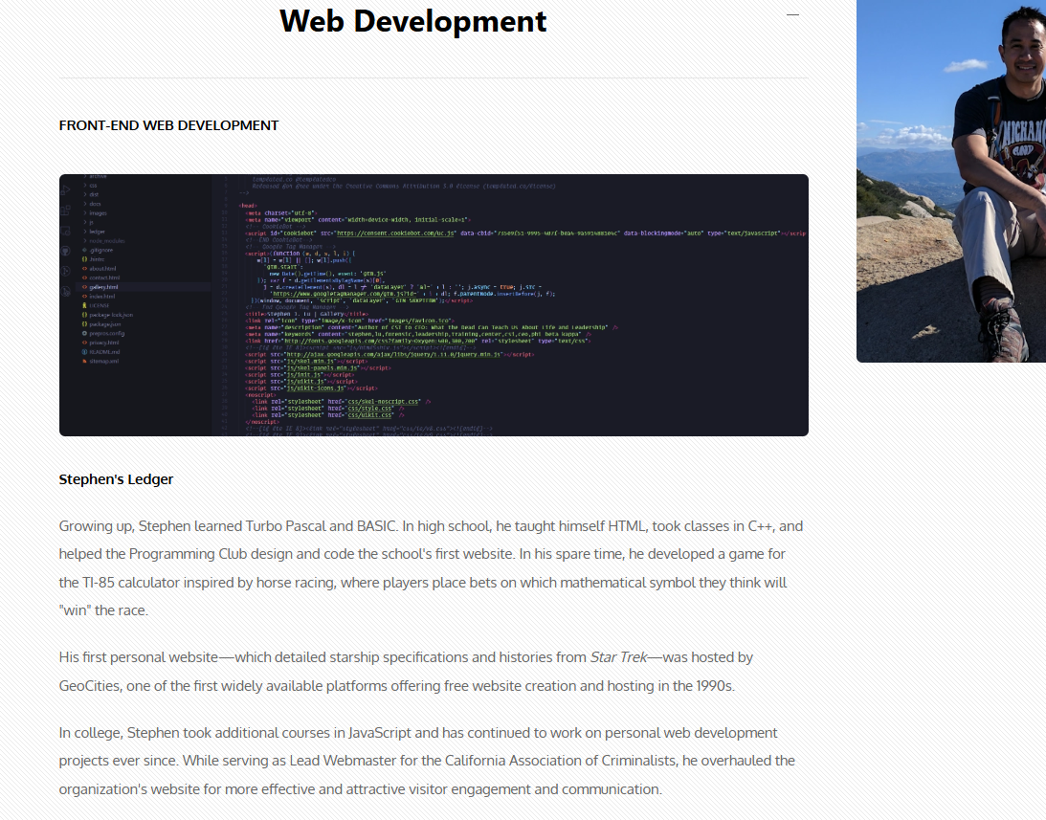Click the paragraph beginning 'In college, Stephen took'
1046x820 pixels.
coord(427,761)
